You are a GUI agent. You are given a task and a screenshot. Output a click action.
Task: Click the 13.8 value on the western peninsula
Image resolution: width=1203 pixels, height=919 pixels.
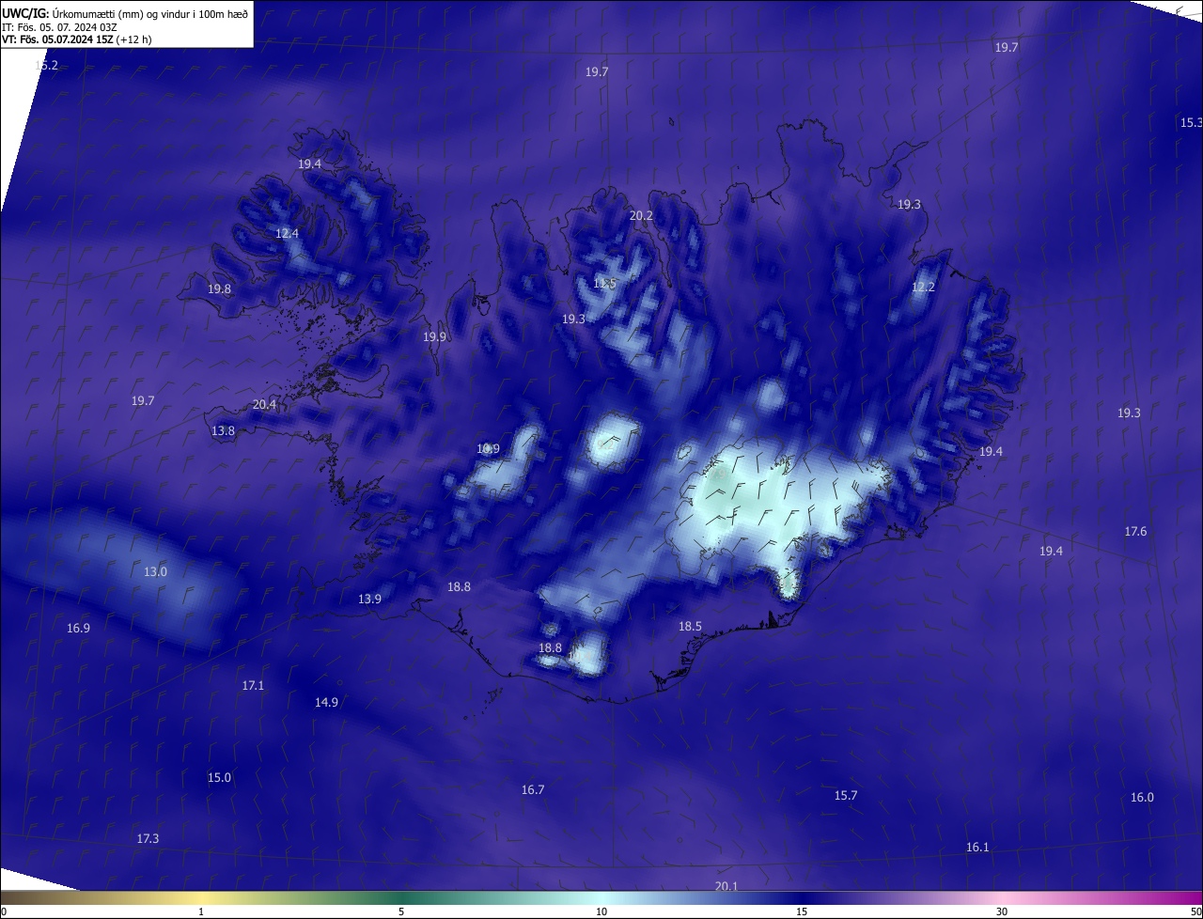coord(223,431)
